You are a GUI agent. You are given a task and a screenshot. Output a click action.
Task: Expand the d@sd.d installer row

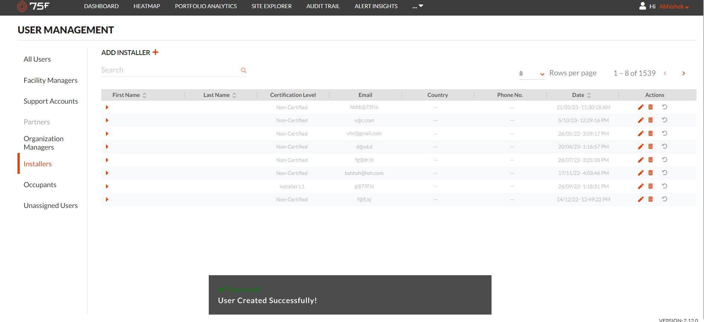[x=107, y=147]
